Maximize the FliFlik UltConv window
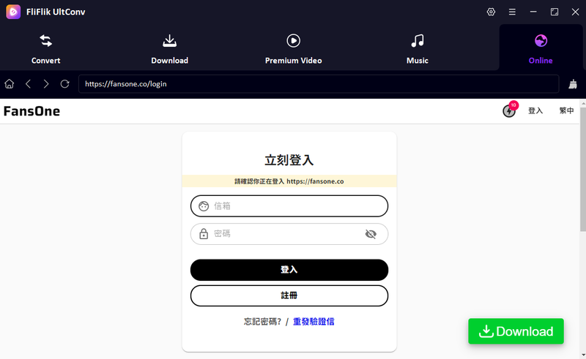 (555, 12)
